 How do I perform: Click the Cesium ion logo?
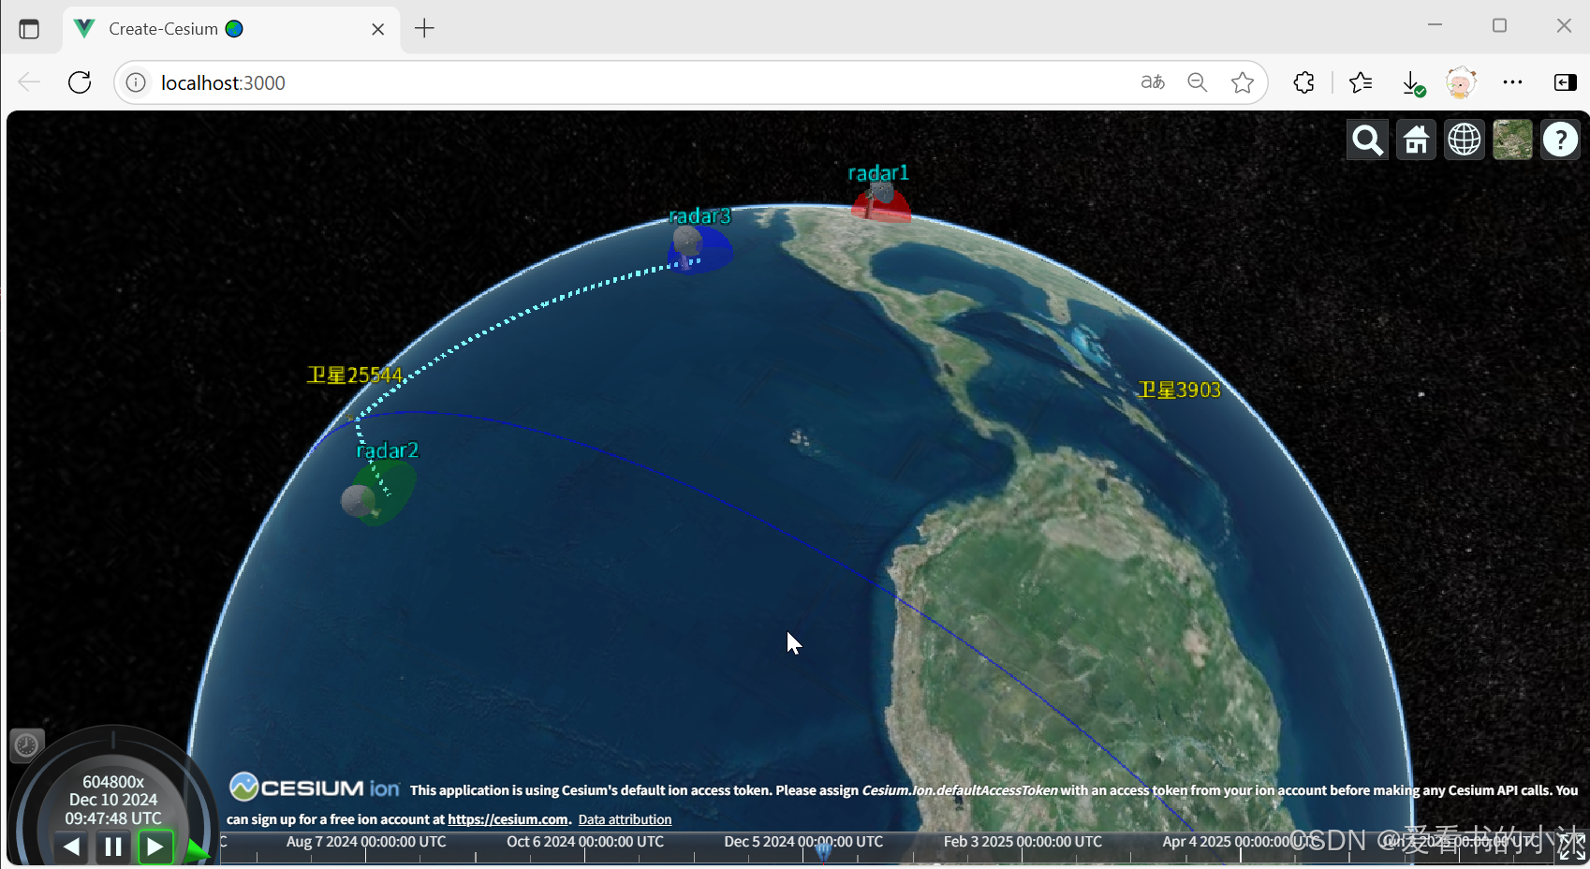(315, 788)
